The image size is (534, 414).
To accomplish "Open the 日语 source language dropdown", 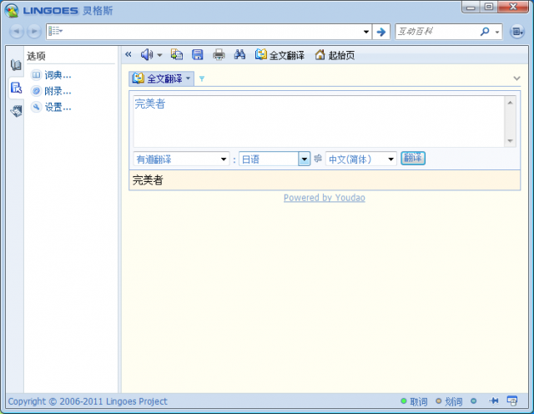I will coord(275,159).
